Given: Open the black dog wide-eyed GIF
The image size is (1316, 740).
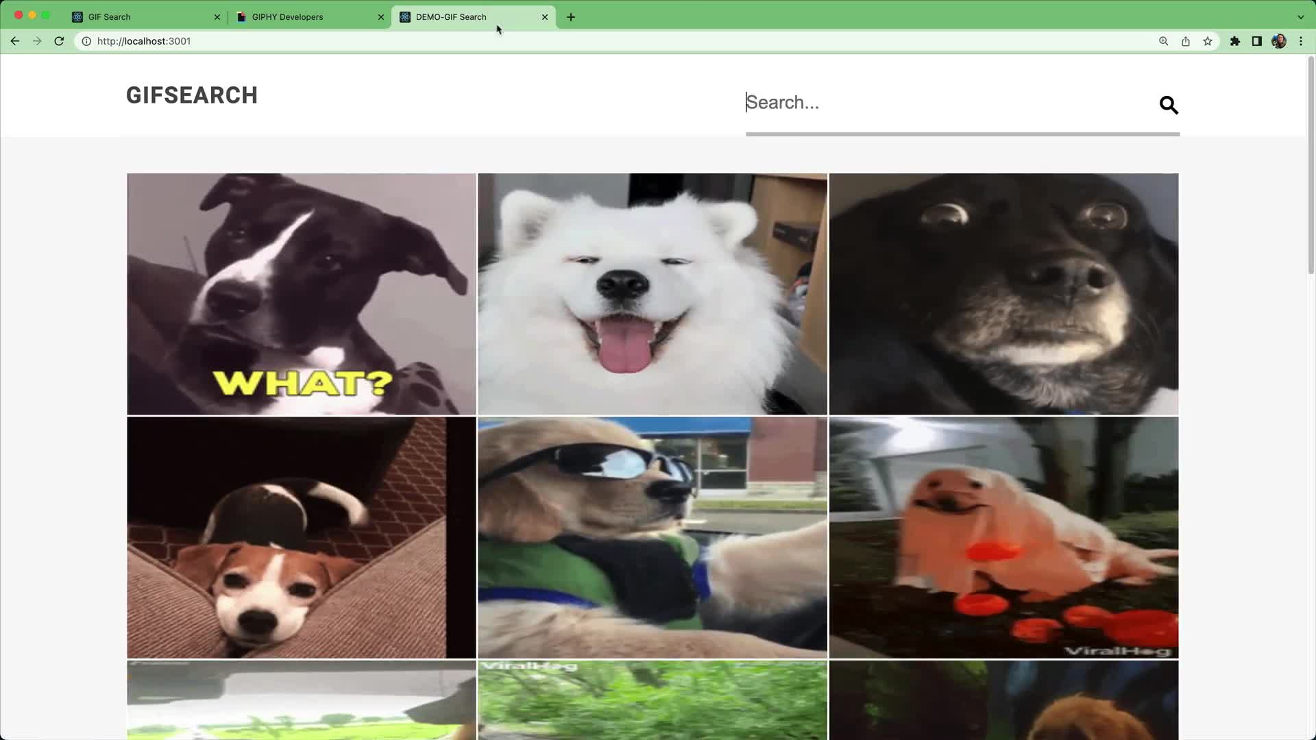Looking at the screenshot, I should click(x=1003, y=294).
